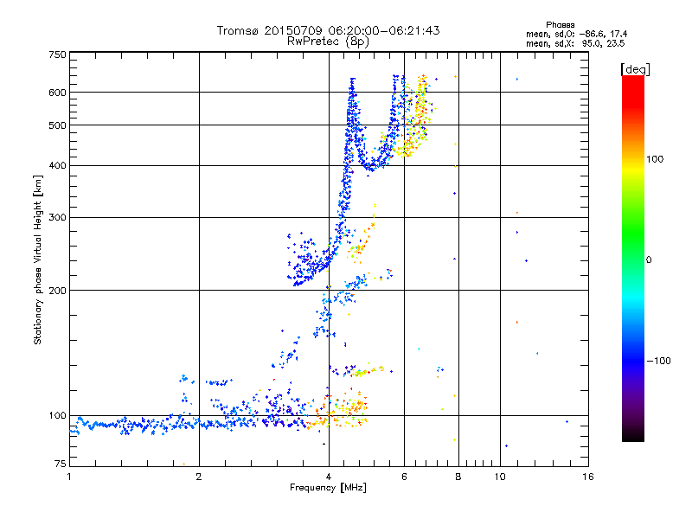Click the '[deg]' colorbar unit label
This screenshot has height=519, width=692.
635,69
